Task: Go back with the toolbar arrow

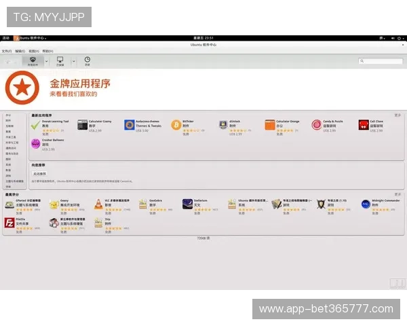Action: coord(7,62)
